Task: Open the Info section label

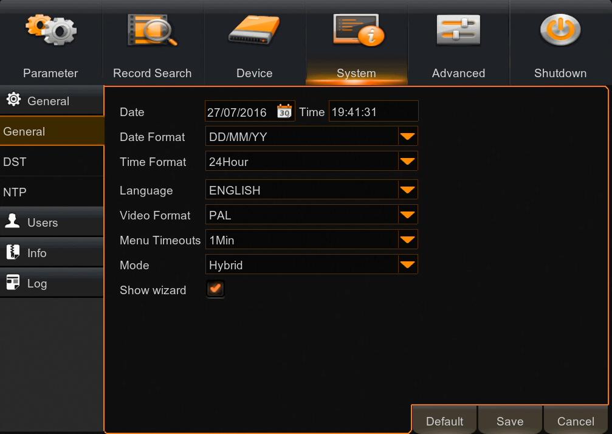Action: click(36, 253)
